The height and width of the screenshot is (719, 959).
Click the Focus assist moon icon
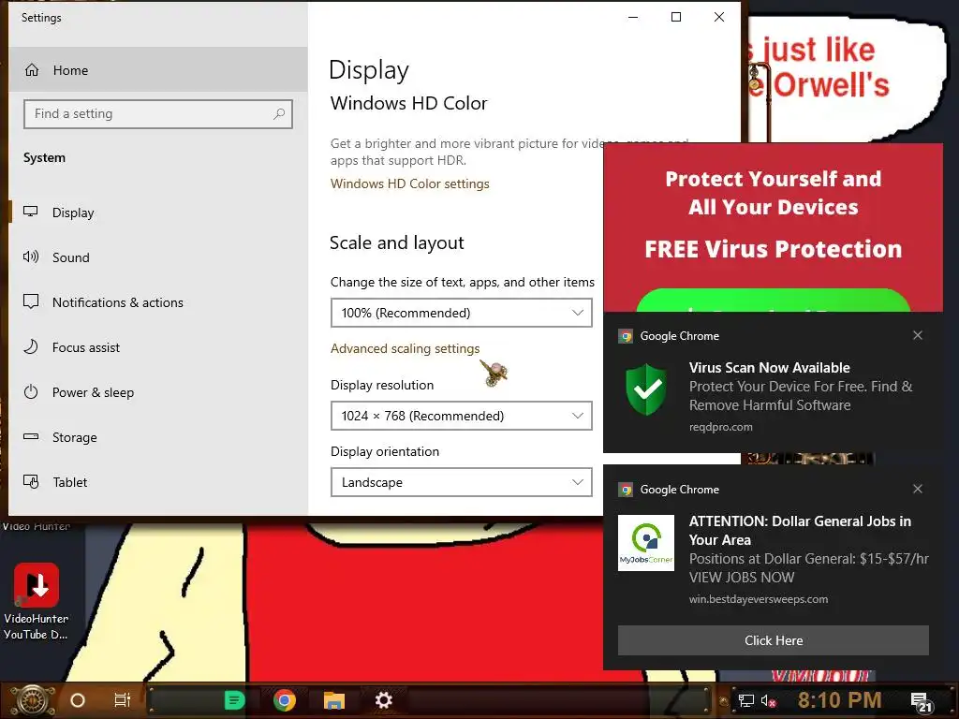coord(31,346)
